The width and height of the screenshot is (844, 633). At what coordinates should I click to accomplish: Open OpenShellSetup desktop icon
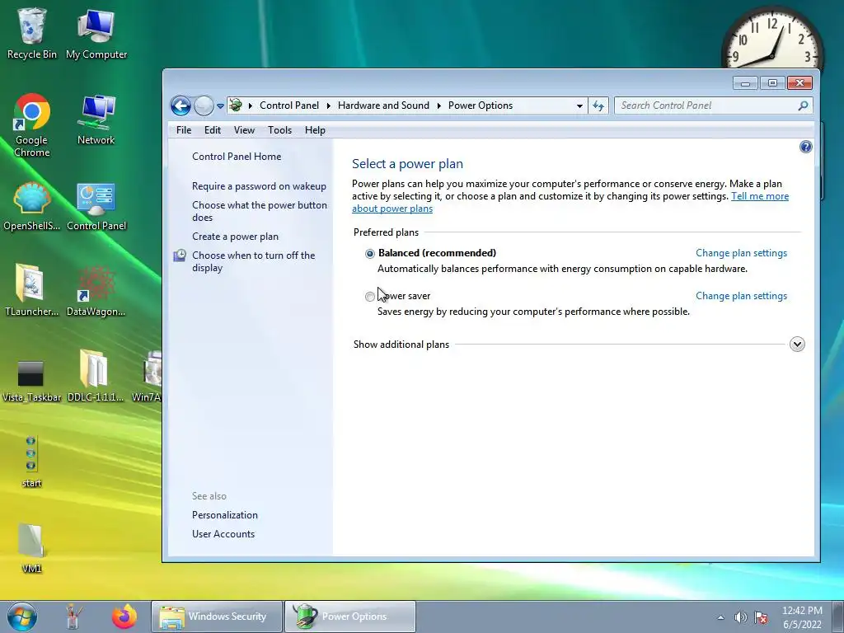(32, 205)
